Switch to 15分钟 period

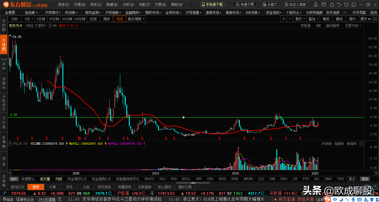(x=54, y=19)
